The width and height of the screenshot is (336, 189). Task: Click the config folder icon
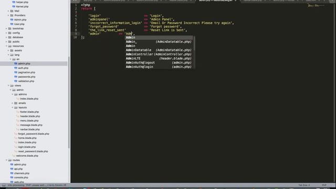tap(9, 33)
